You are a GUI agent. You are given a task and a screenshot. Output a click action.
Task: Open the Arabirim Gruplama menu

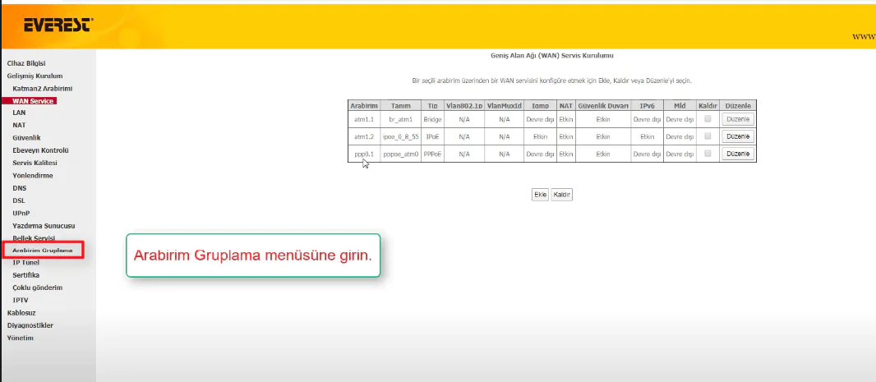[43, 250]
